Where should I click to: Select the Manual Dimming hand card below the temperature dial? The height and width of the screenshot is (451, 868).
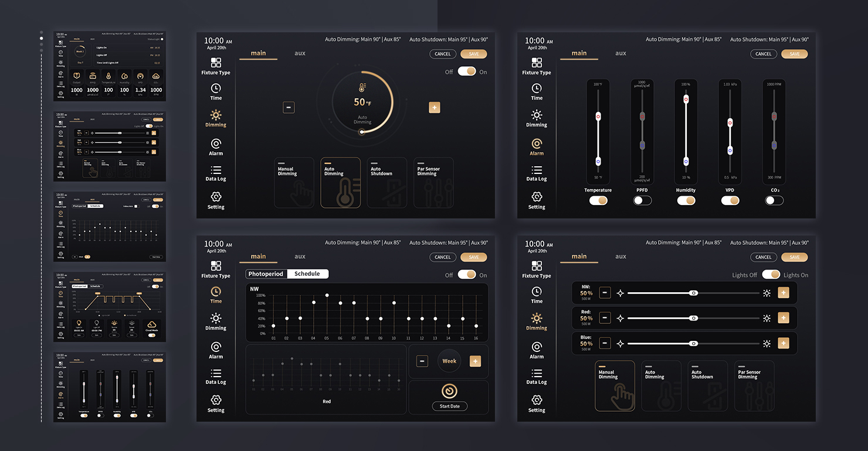[x=294, y=182]
